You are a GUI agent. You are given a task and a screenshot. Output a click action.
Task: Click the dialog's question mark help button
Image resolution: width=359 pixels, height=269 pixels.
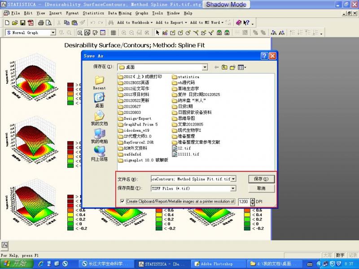coord(264,56)
